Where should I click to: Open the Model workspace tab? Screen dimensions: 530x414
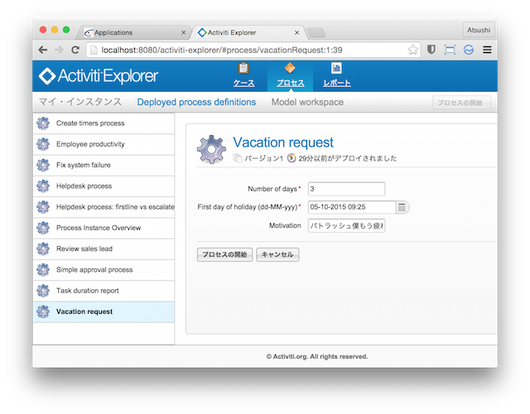click(307, 103)
